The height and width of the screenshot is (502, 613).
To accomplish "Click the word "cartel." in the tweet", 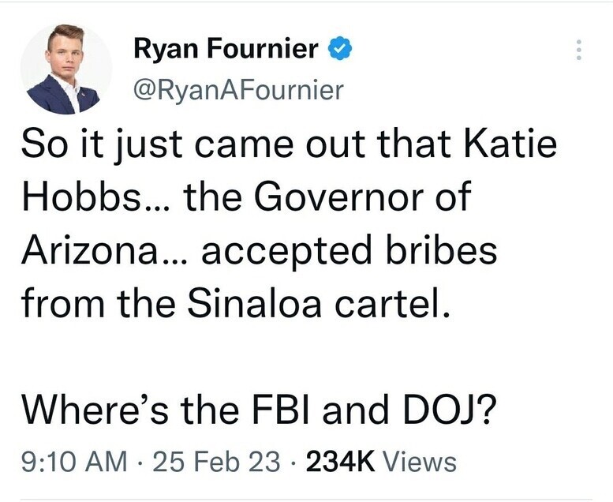I will pyautogui.click(x=391, y=303).
